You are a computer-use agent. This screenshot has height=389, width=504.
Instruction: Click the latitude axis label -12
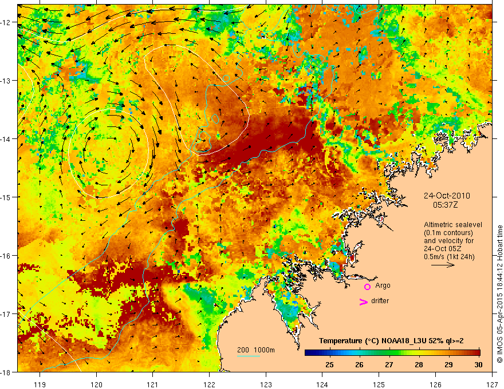pyautogui.click(x=6, y=22)
